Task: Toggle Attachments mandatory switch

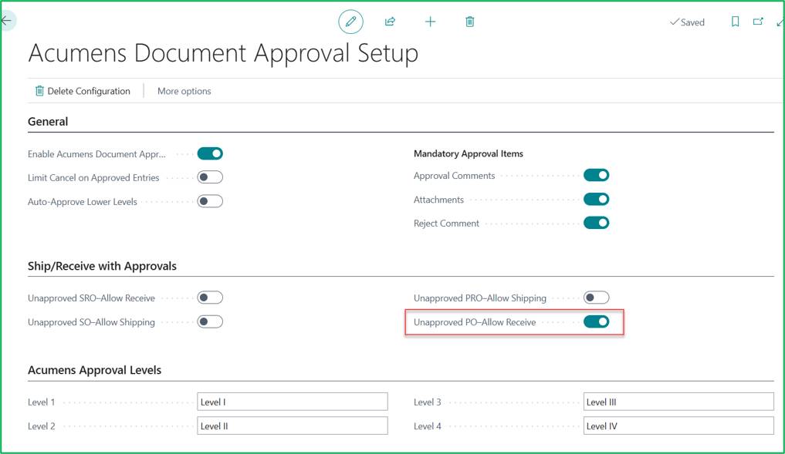Action: click(x=596, y=199)
